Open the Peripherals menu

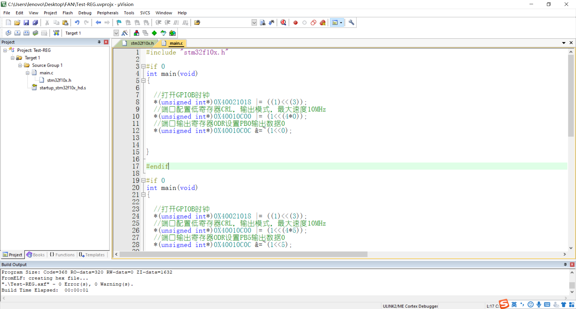(x=107, y=13)
